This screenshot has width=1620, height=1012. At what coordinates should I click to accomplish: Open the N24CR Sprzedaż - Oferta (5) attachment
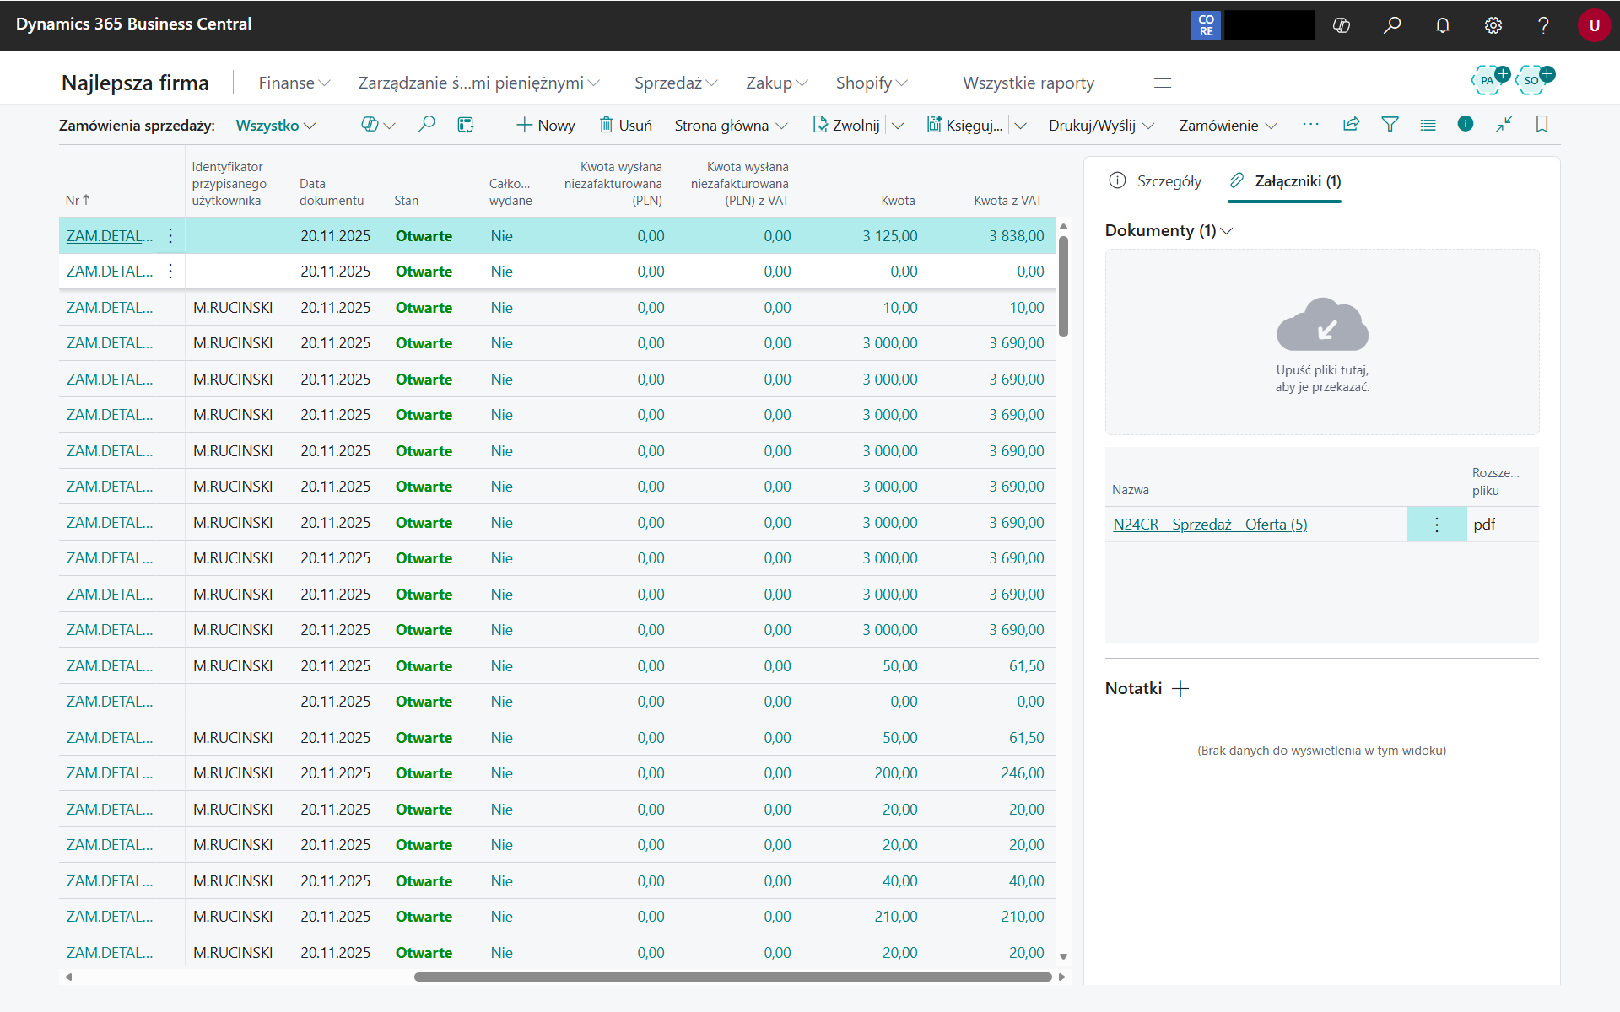pyautogui.click(x=1210, y=525)
